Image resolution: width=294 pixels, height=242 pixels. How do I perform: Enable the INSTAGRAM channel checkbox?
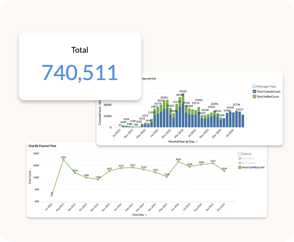240,163
